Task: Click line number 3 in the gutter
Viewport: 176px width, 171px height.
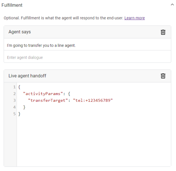Action: [x=14, y=100]
